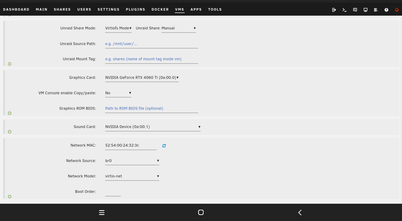Go to the Apps tab
Screen dimensions: 402x221
click(x=196, y=10)
